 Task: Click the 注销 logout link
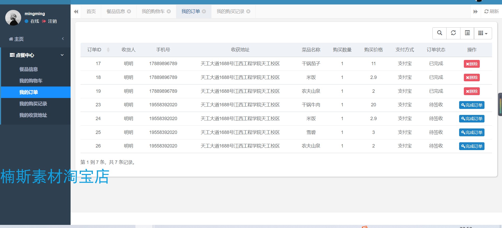50,21
